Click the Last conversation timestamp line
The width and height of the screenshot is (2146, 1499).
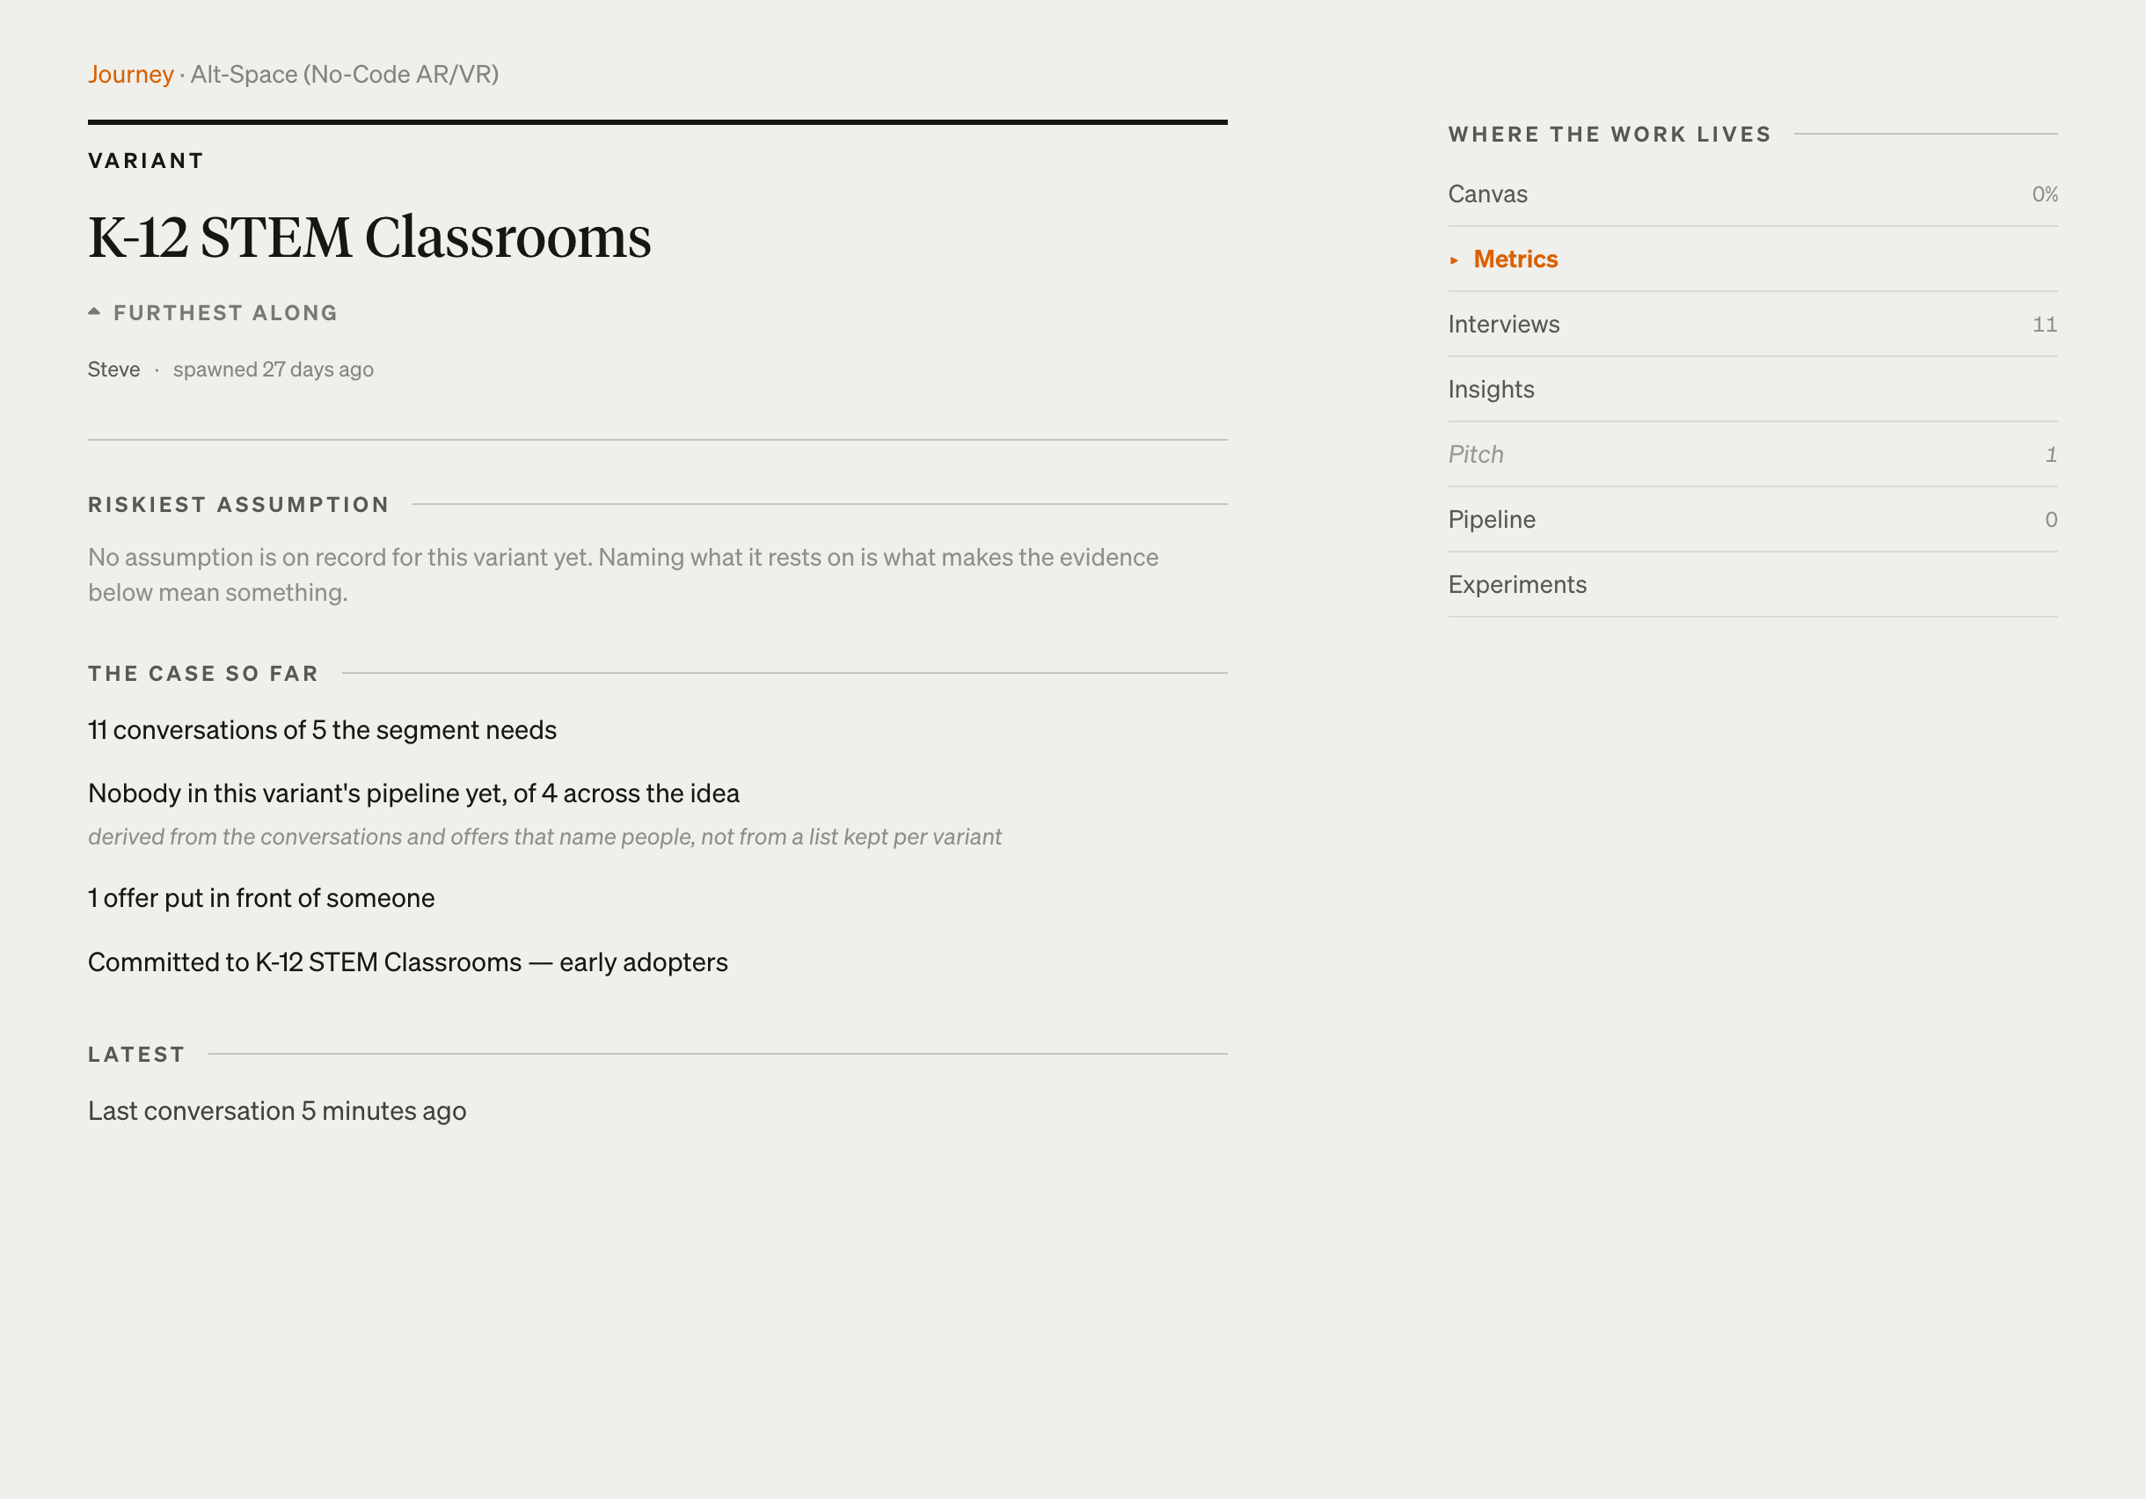point(277,1111)
